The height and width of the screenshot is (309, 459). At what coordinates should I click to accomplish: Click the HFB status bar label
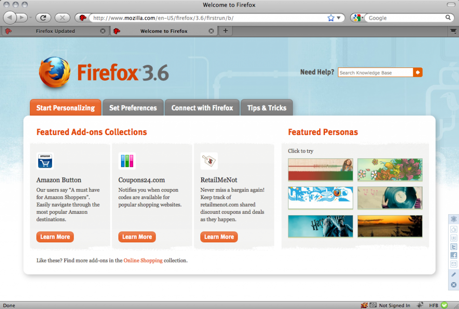[433, 305]
